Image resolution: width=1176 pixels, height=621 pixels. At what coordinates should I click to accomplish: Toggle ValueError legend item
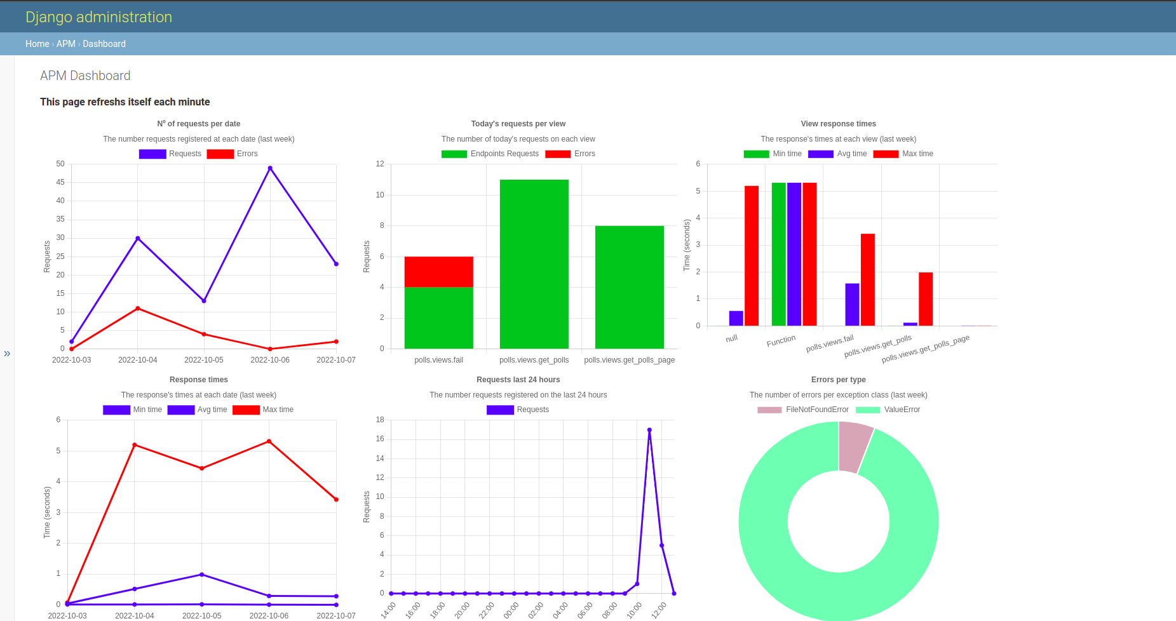888,410
